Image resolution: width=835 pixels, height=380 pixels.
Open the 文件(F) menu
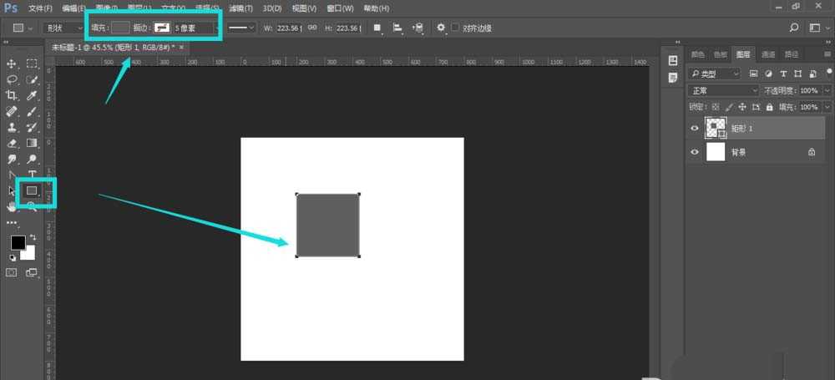pos(39,8)
